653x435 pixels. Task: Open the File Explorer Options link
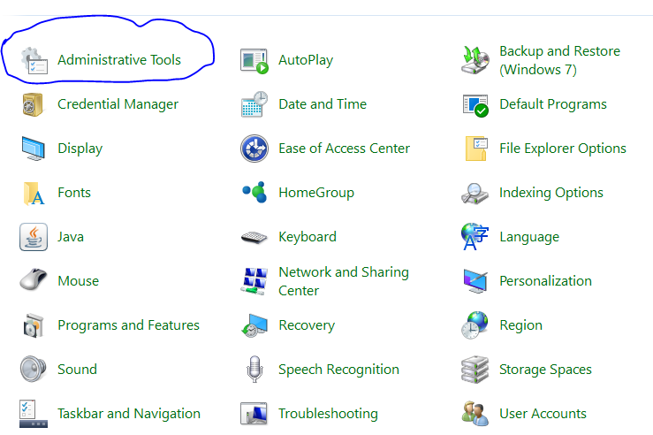click(563, 149)
